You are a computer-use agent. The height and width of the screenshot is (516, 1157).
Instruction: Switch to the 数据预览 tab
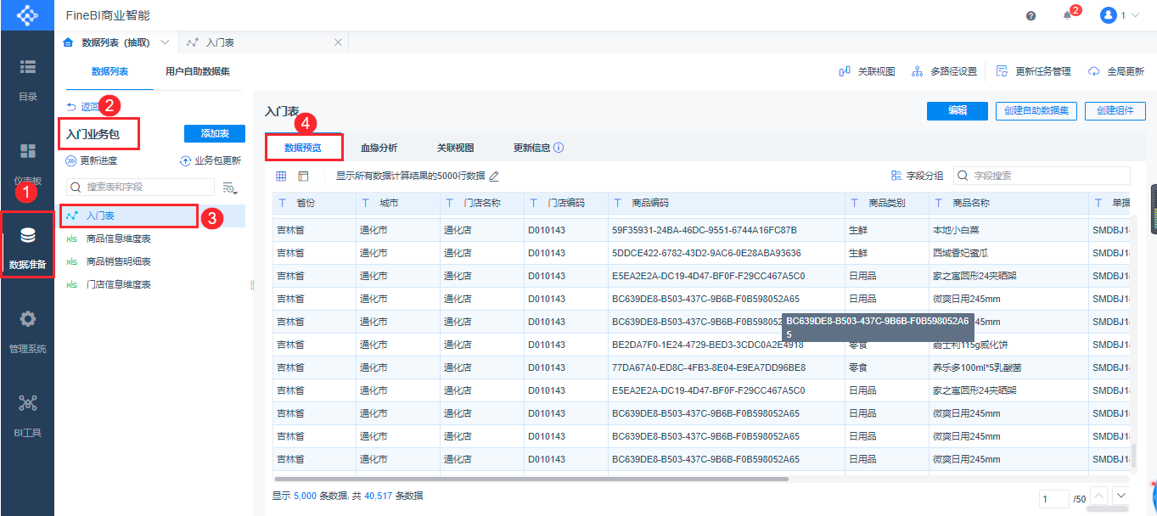(303, 147)
